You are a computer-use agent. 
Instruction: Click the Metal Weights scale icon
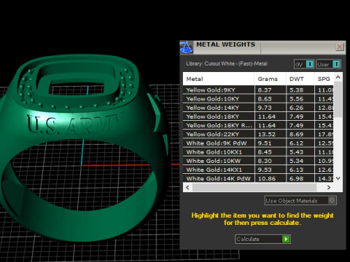[x=186, y=47]
